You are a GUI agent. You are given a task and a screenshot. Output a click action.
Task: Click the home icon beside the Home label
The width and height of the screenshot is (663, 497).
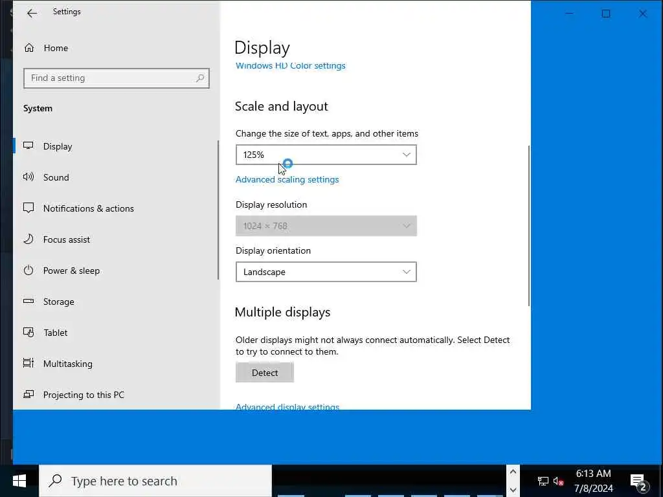coord(28,48)
